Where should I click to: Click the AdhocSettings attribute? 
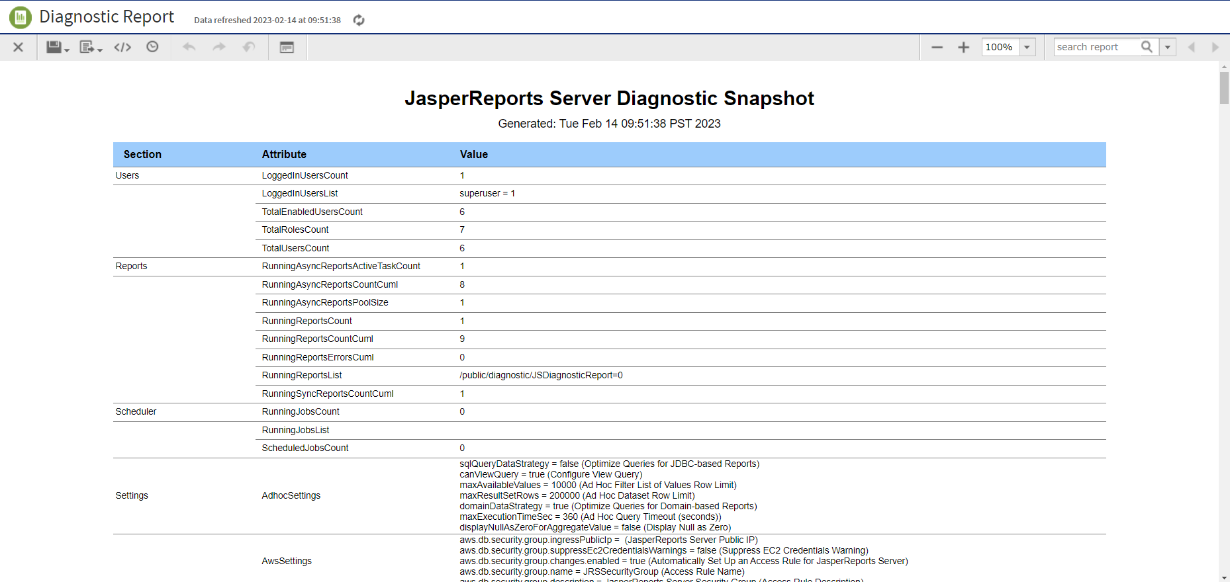click(x=291, y=495)
